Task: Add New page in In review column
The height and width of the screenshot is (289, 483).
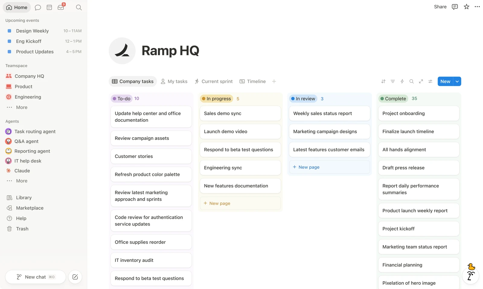Action: point(329,167)
